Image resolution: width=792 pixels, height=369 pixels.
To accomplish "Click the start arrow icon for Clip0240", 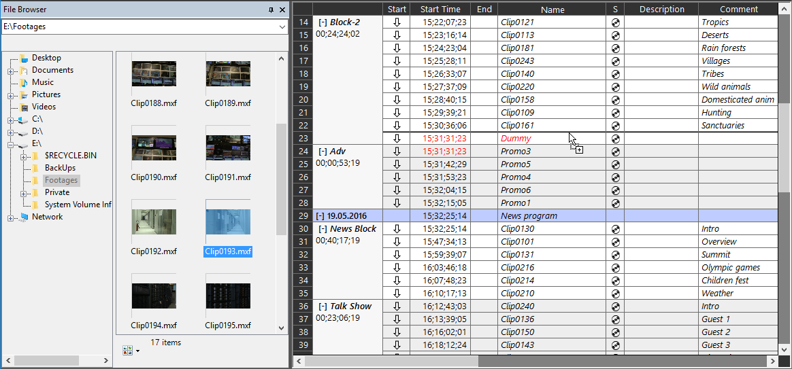I will [x=397, y=306].
